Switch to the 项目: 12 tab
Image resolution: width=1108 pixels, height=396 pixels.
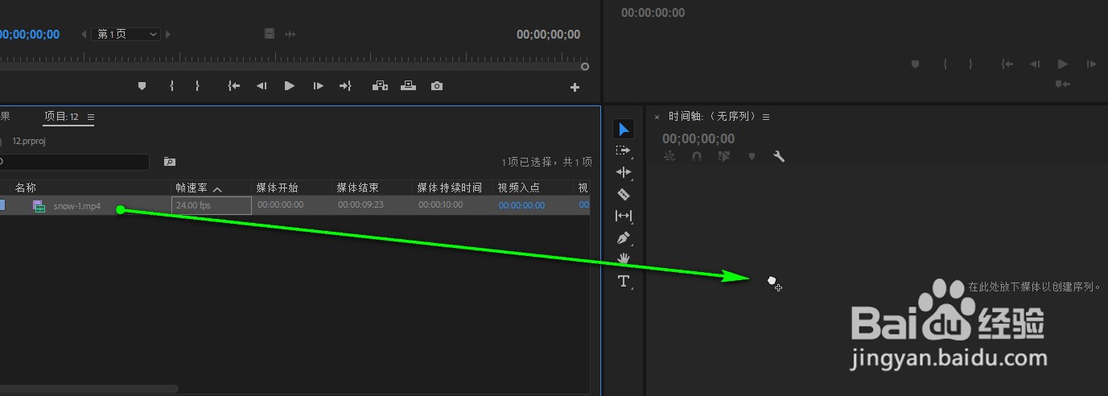(61, 117)
